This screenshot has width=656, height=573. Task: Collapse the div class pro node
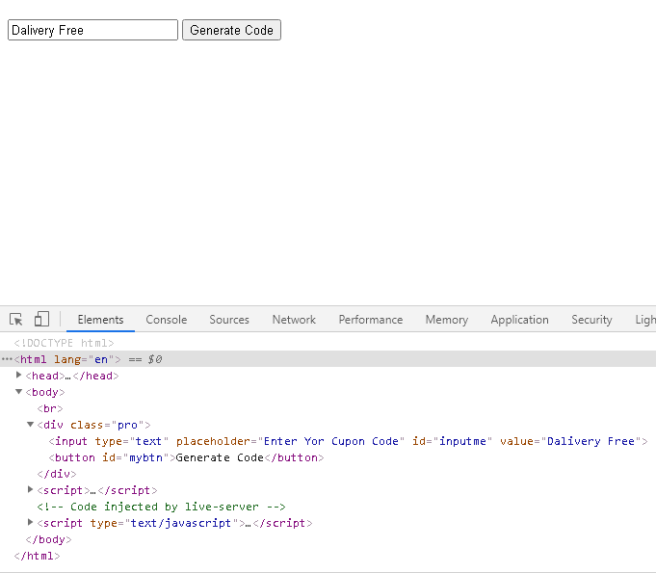point(30,425)
